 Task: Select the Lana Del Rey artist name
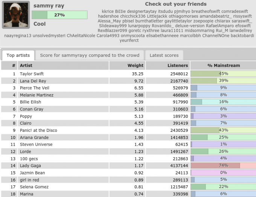(33, 81)
